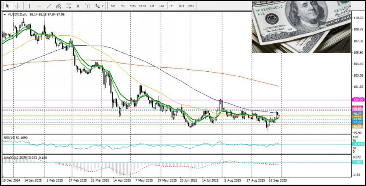The image size is (366, 186).
Task: Select the D1 daily timeframe
Action: coord(172,6)
